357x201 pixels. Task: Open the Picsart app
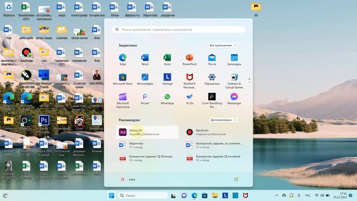tap(145, 99)
